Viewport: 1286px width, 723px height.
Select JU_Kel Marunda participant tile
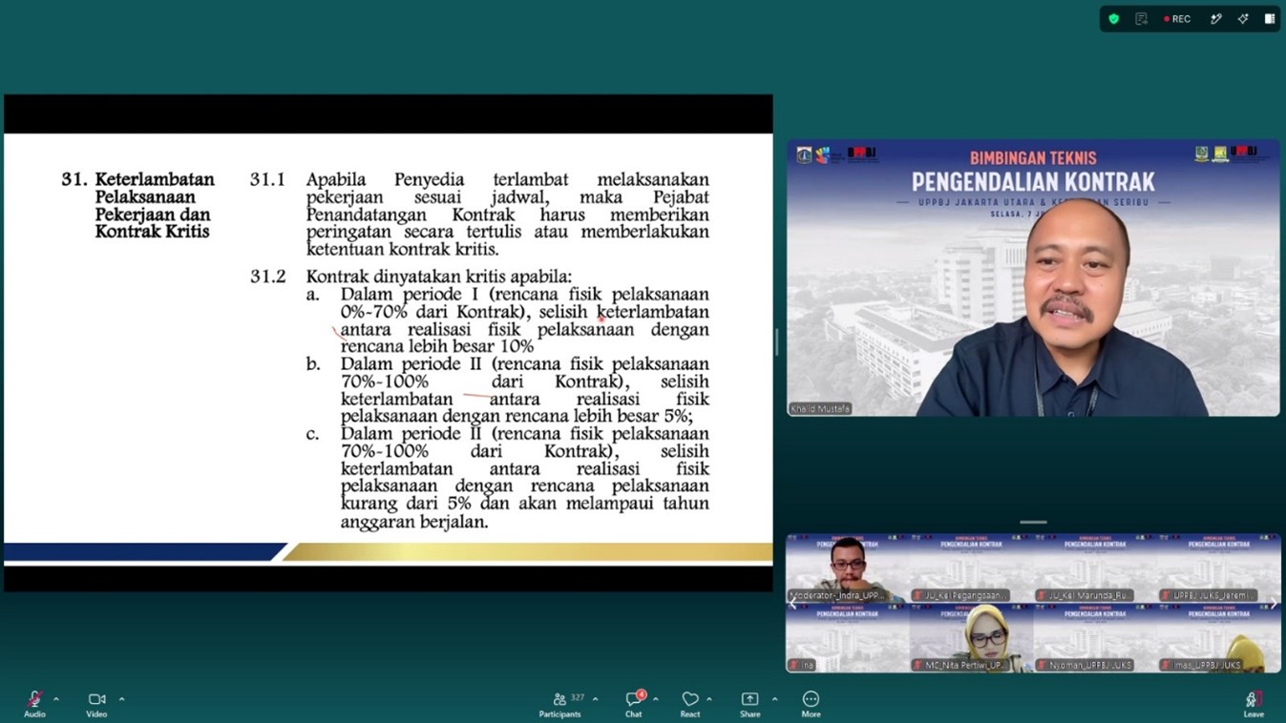pyautogui.click(x=1095, y=568)
